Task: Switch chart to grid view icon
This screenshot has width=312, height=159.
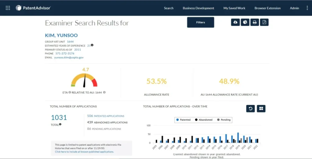Action: coord(261,109)
